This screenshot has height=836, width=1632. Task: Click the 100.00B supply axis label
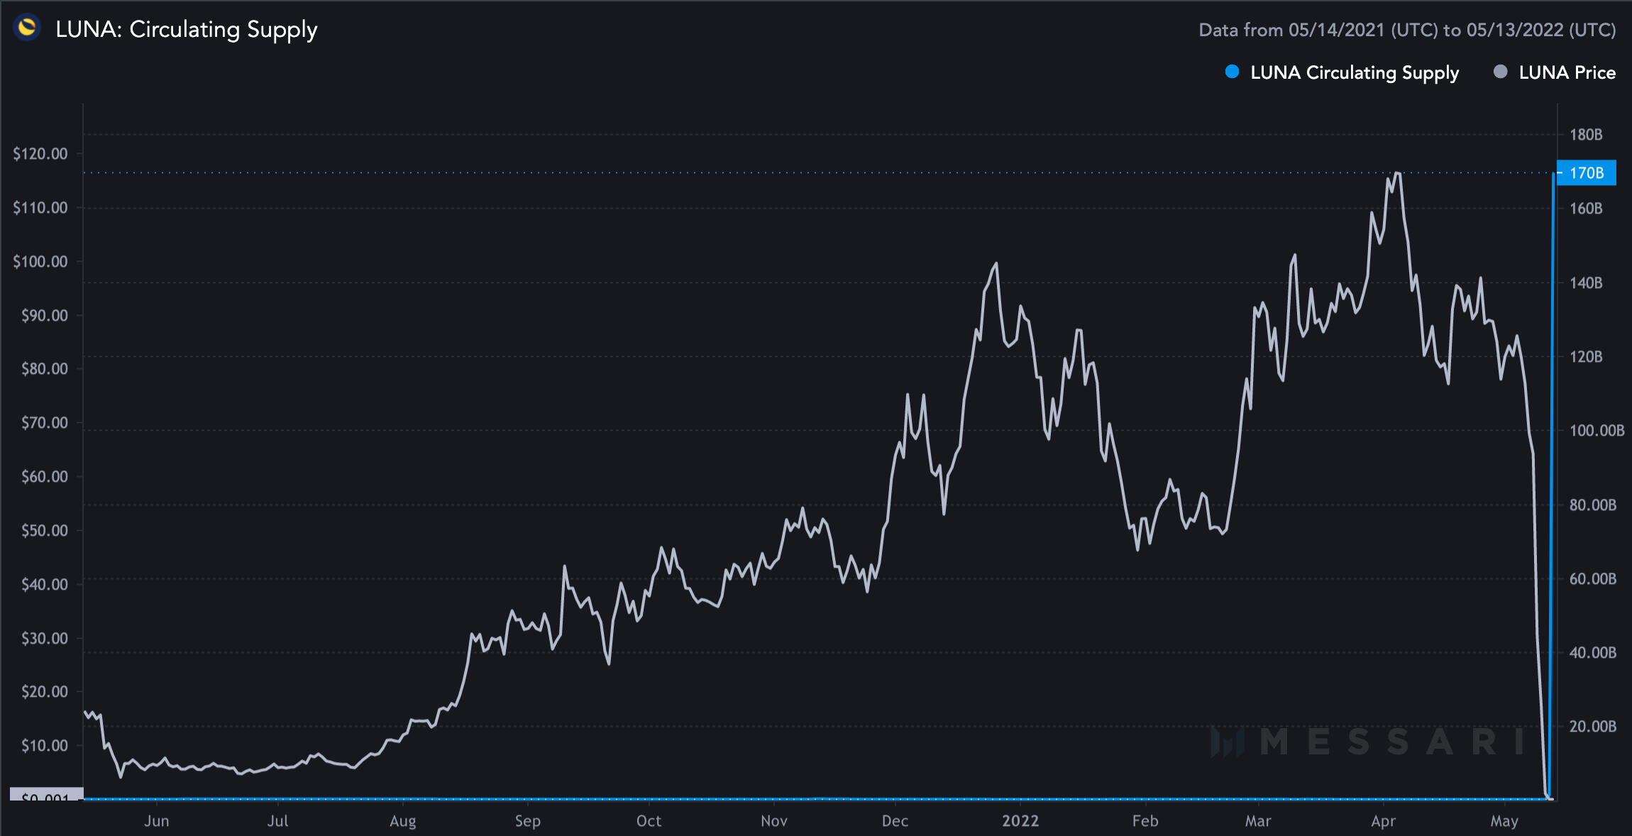pos(1597,431)
